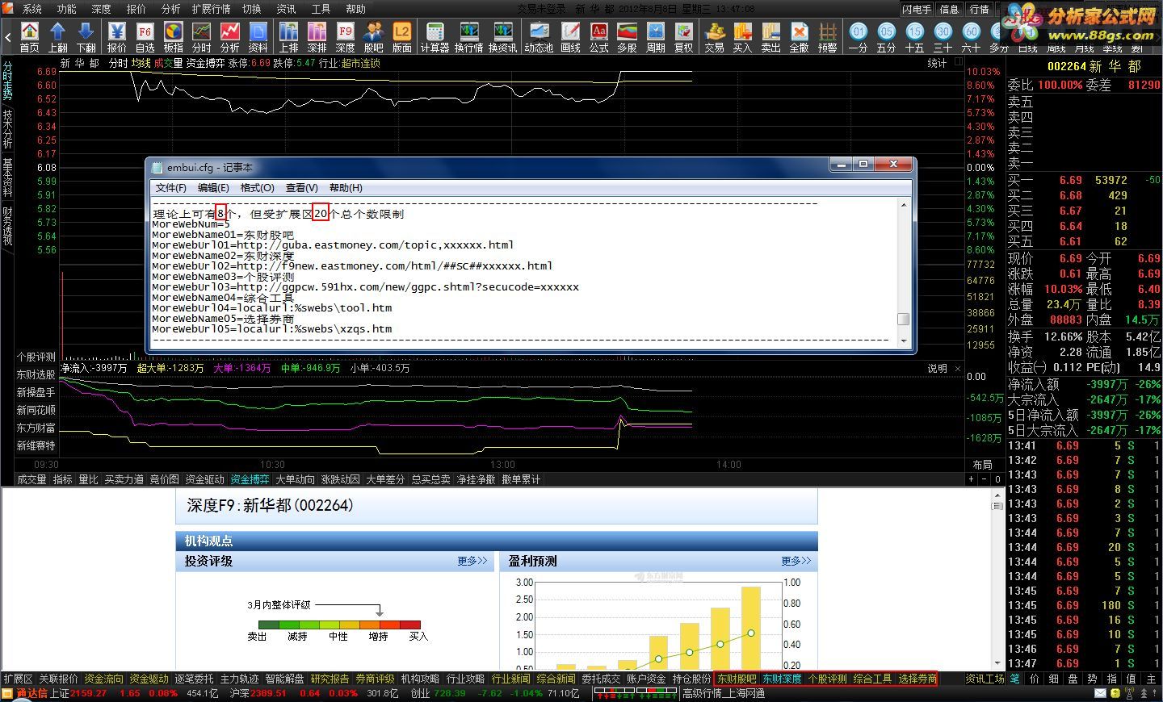Open the 报价 quotes icon
Image resolution: width=1163 pixels, height=702 pixels.
coord(117,37)
